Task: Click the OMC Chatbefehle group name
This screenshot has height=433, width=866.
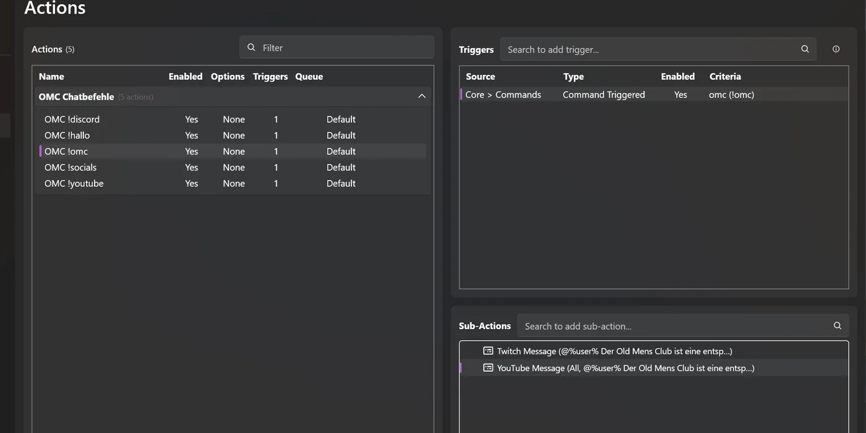Action: click(77, 96)
